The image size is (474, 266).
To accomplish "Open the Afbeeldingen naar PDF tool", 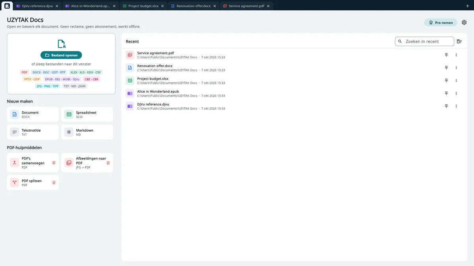I will click(x=87, y=163).
